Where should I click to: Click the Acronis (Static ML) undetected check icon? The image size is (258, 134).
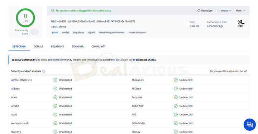[x=56, y=80]
